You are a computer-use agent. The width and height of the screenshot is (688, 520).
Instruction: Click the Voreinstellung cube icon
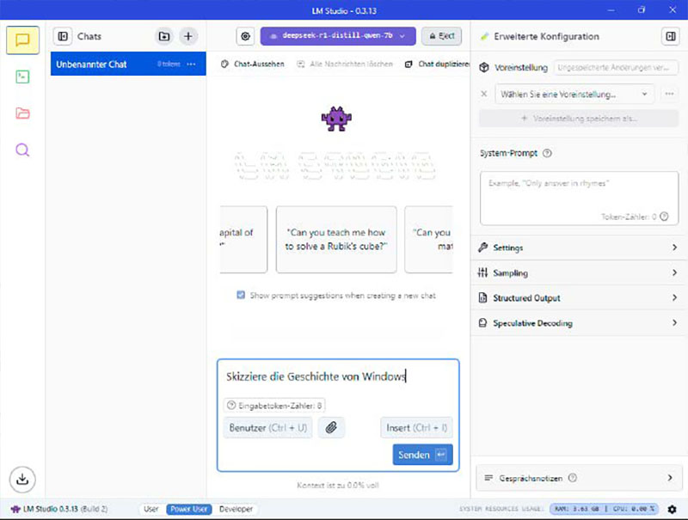coord(484,68)
